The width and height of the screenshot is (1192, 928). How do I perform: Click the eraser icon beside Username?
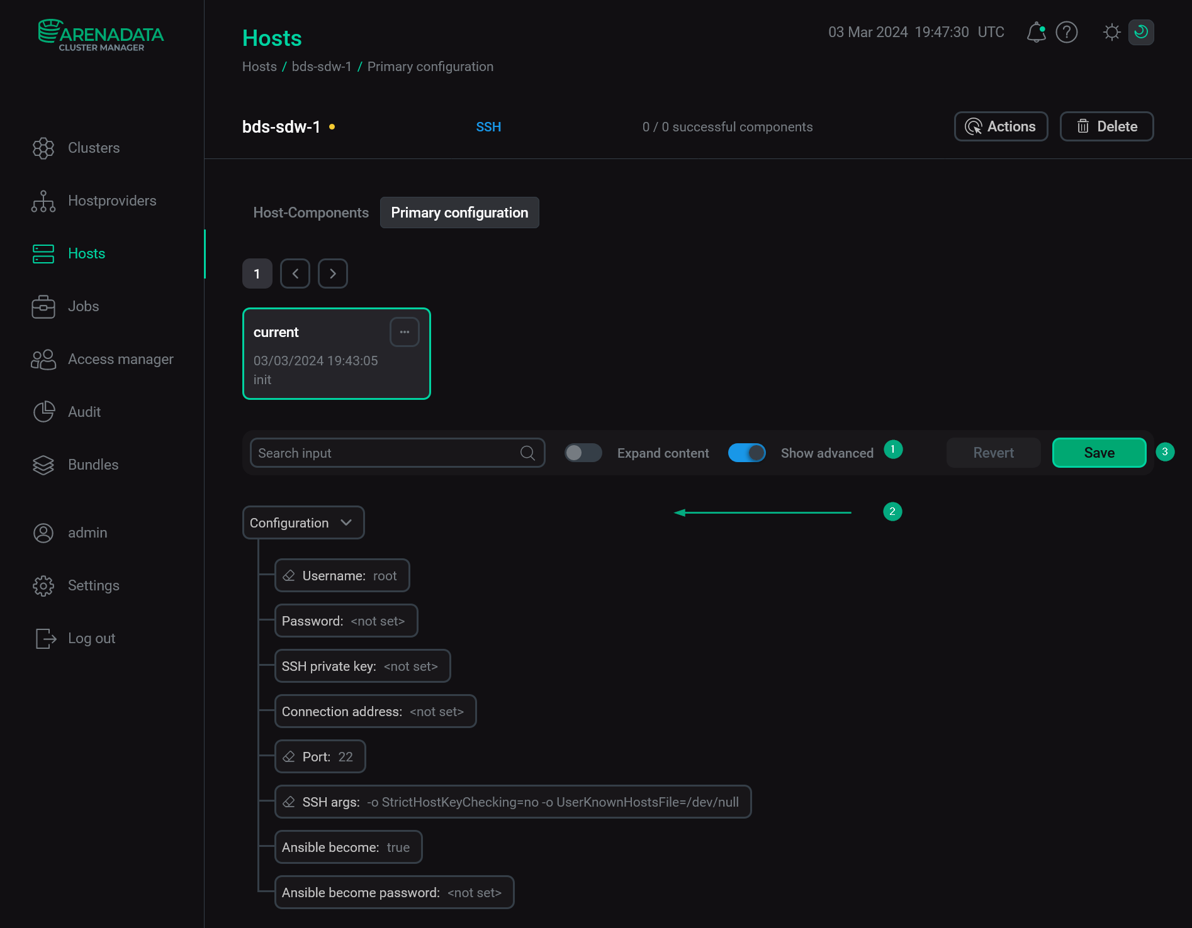click(x=290, y=576)
